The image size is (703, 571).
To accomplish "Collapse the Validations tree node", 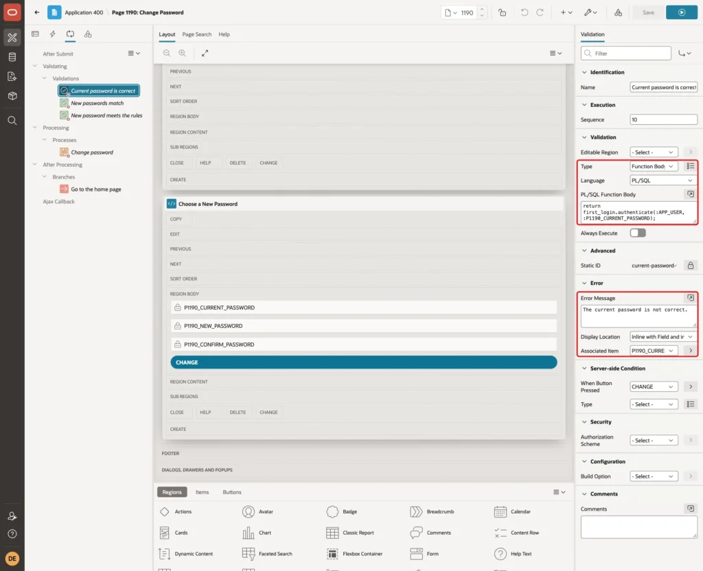I will click(45, 78).
